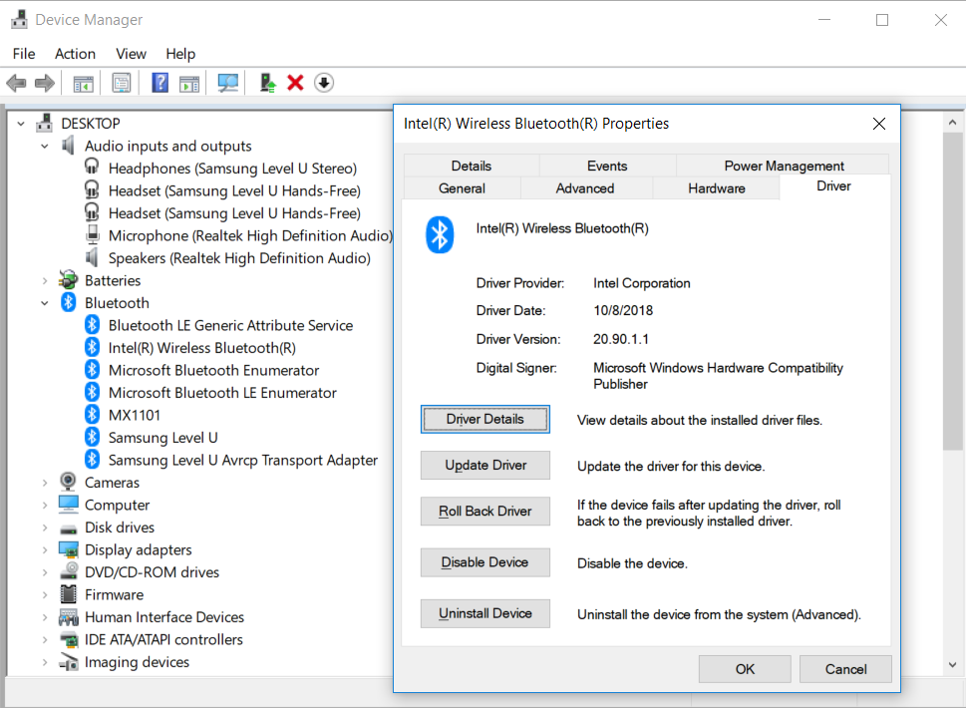
Task: Click the Firmware chip icon
Action: click(x=69, y=594)
